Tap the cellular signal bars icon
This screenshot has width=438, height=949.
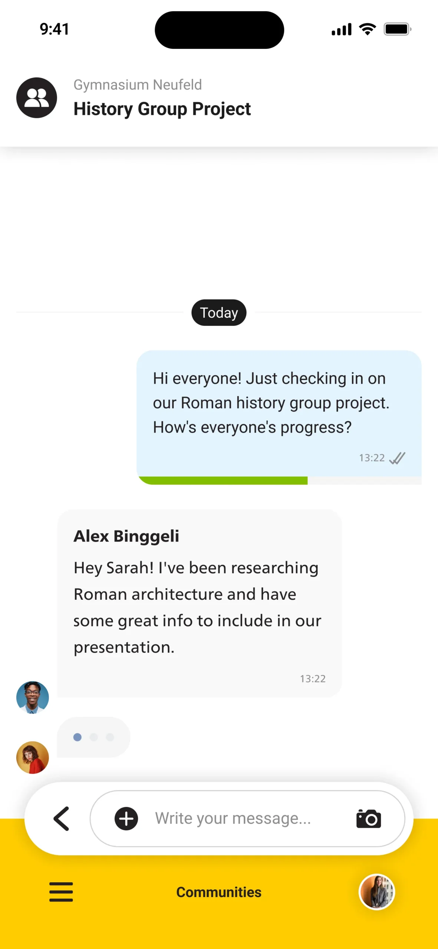click(x=342, y=29)
